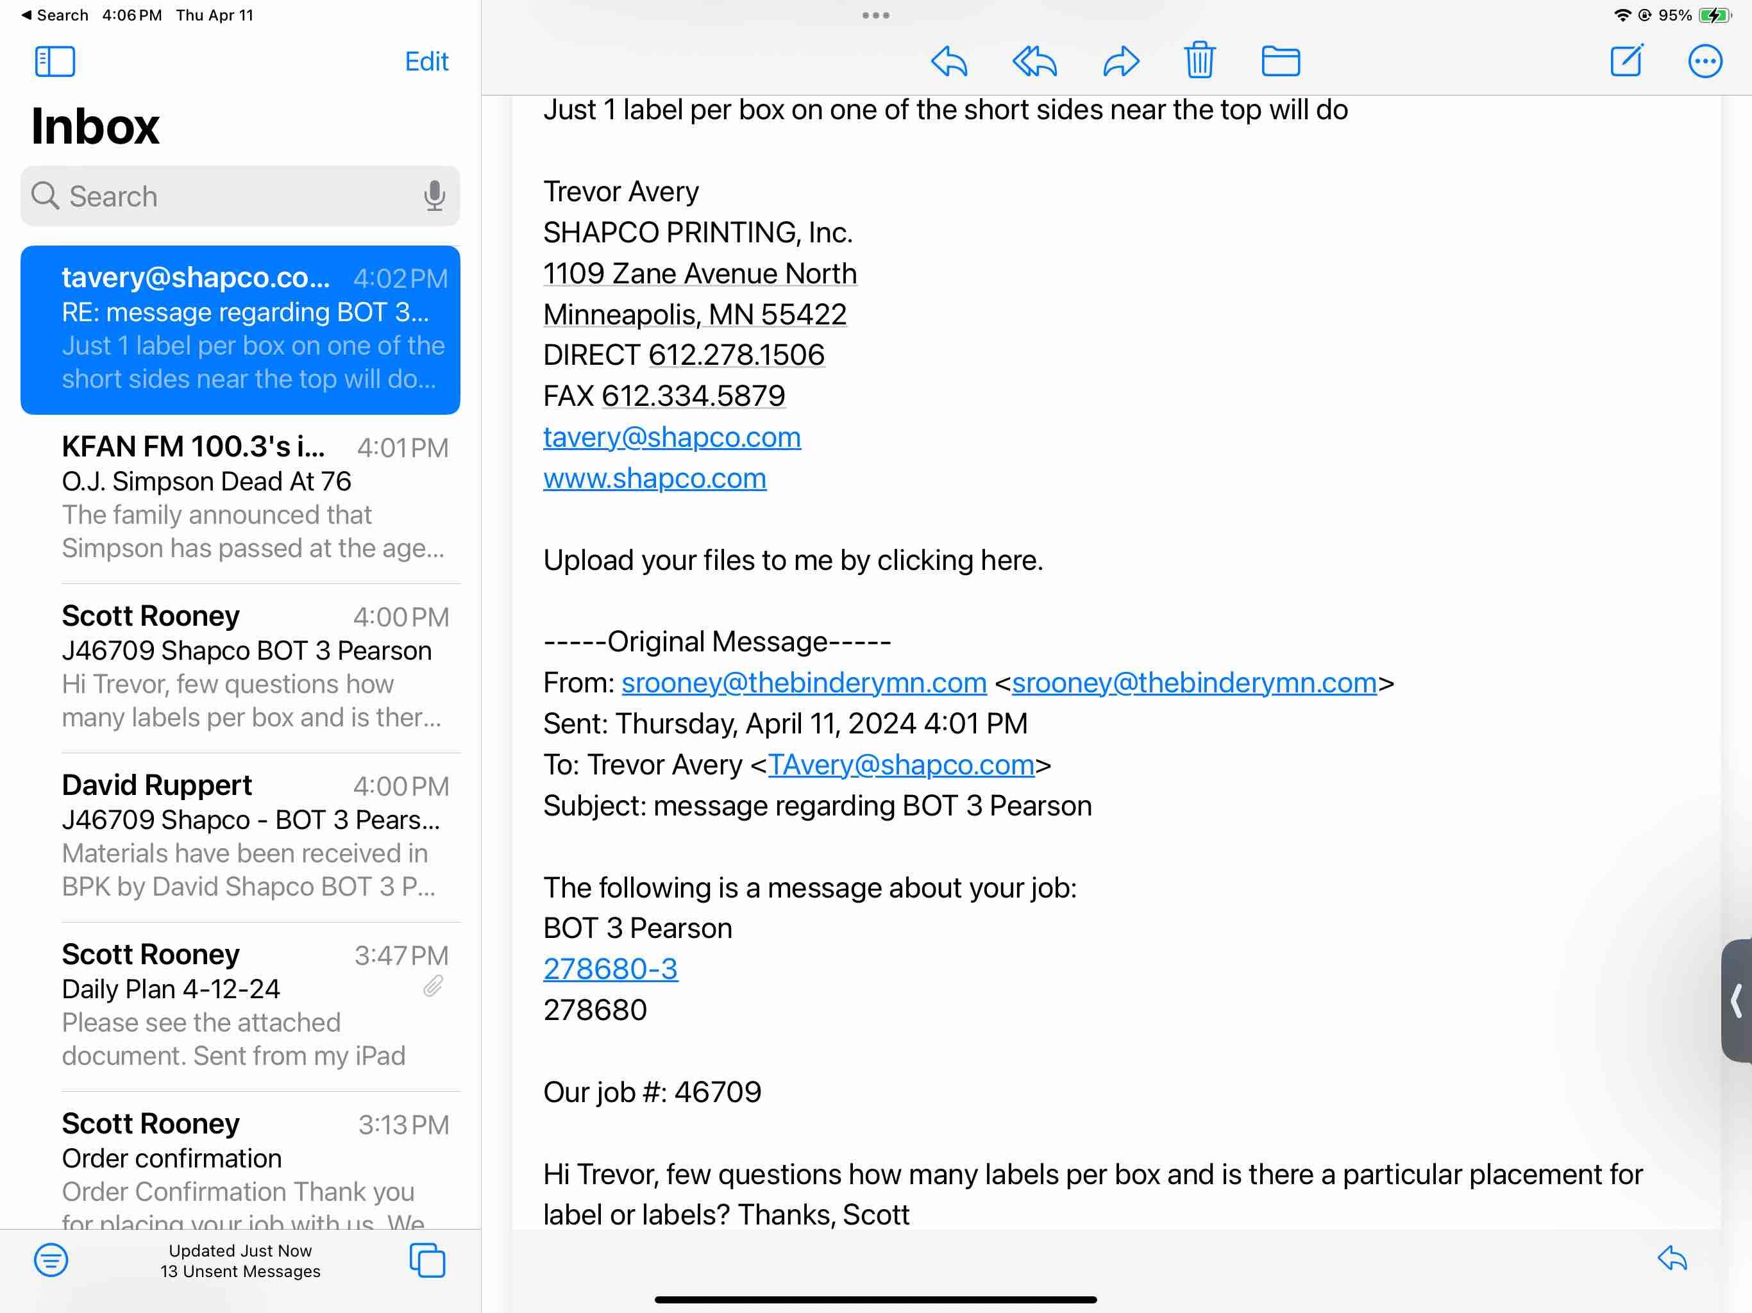This screenshot has width=1752, height=1313.
Task: Expand the Slide Over side handle
Action: click(x=1736, y=1000)
